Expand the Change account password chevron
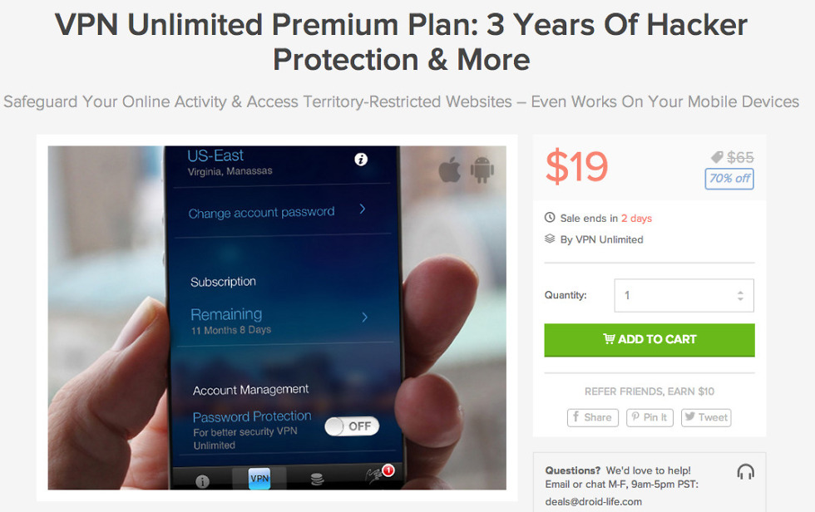Screen dimensions: 815x512 point(363,209)
